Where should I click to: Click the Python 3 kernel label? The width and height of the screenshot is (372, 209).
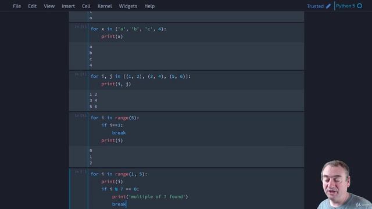click(x=345, y=6)
